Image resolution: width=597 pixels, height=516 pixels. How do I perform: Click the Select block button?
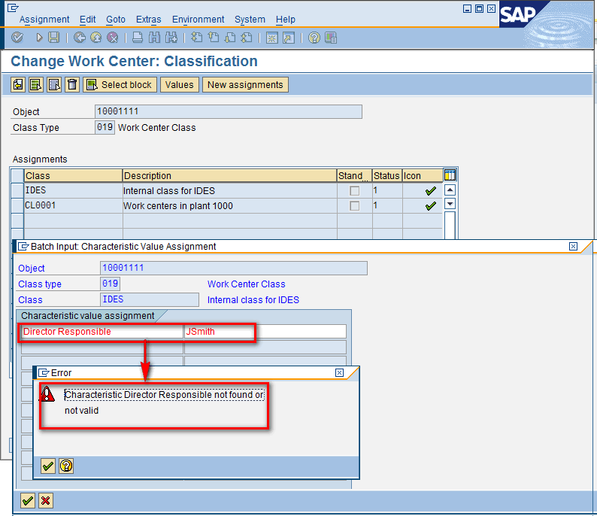120,85
